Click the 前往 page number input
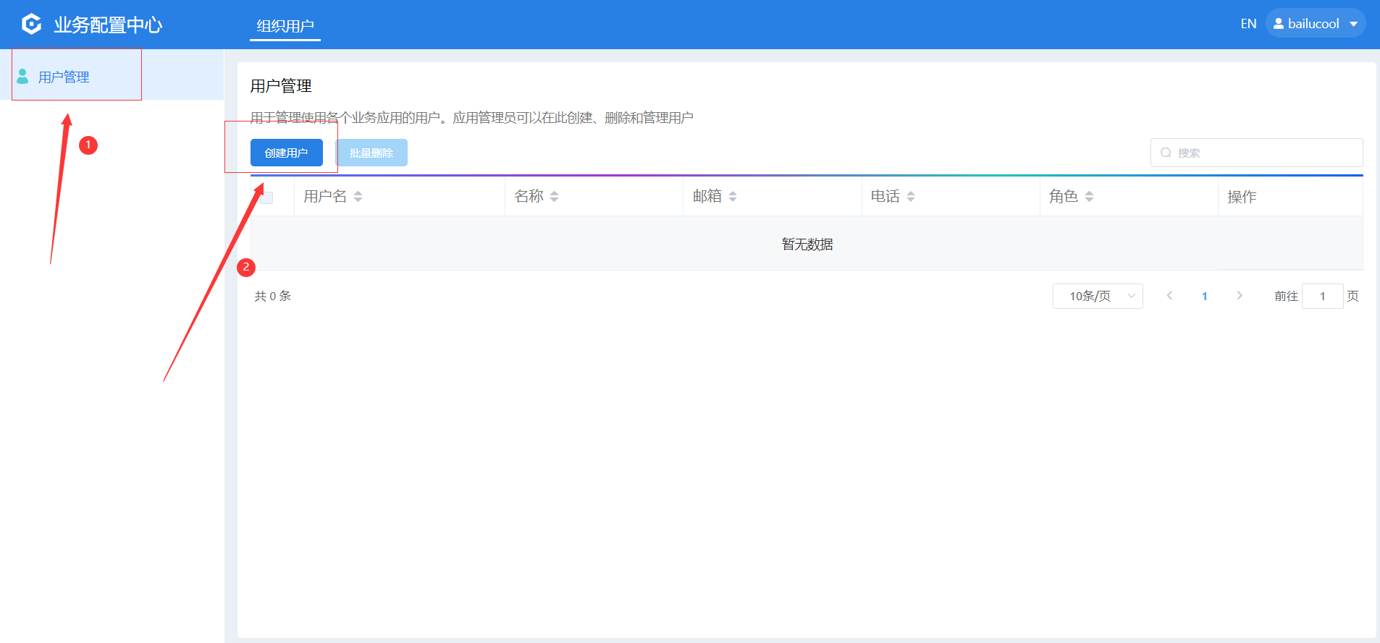 [x=1322, y=296]
